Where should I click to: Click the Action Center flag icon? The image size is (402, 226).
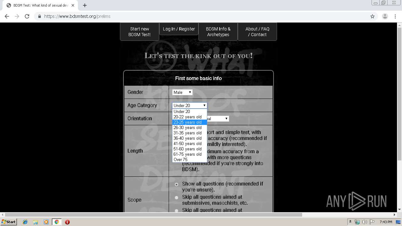click(372, 222)
